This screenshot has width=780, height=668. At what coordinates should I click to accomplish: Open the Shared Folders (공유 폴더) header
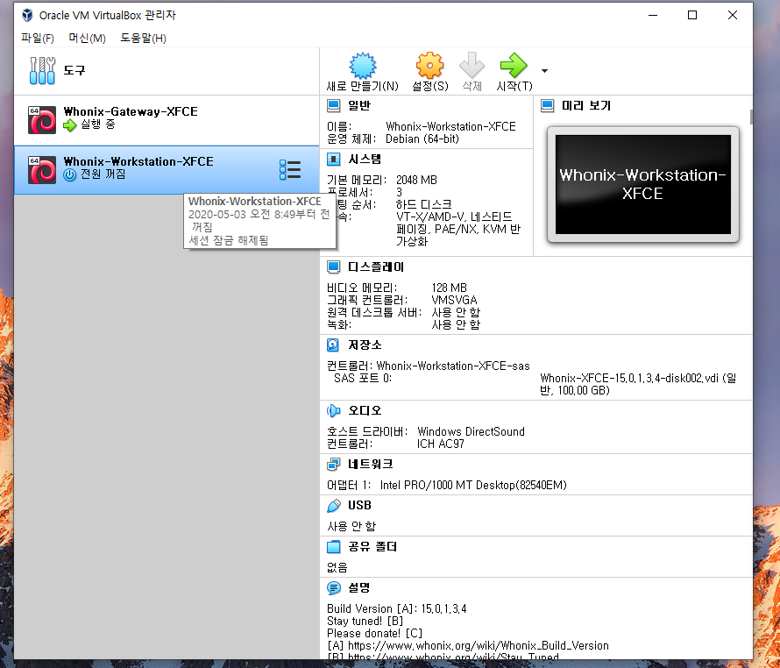coord(372,546)
